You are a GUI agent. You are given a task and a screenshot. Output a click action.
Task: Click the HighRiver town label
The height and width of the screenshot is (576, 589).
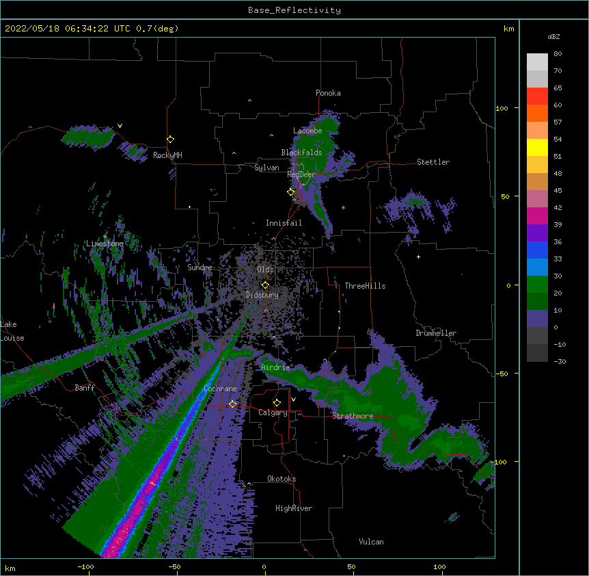click(x=294, y=508)
